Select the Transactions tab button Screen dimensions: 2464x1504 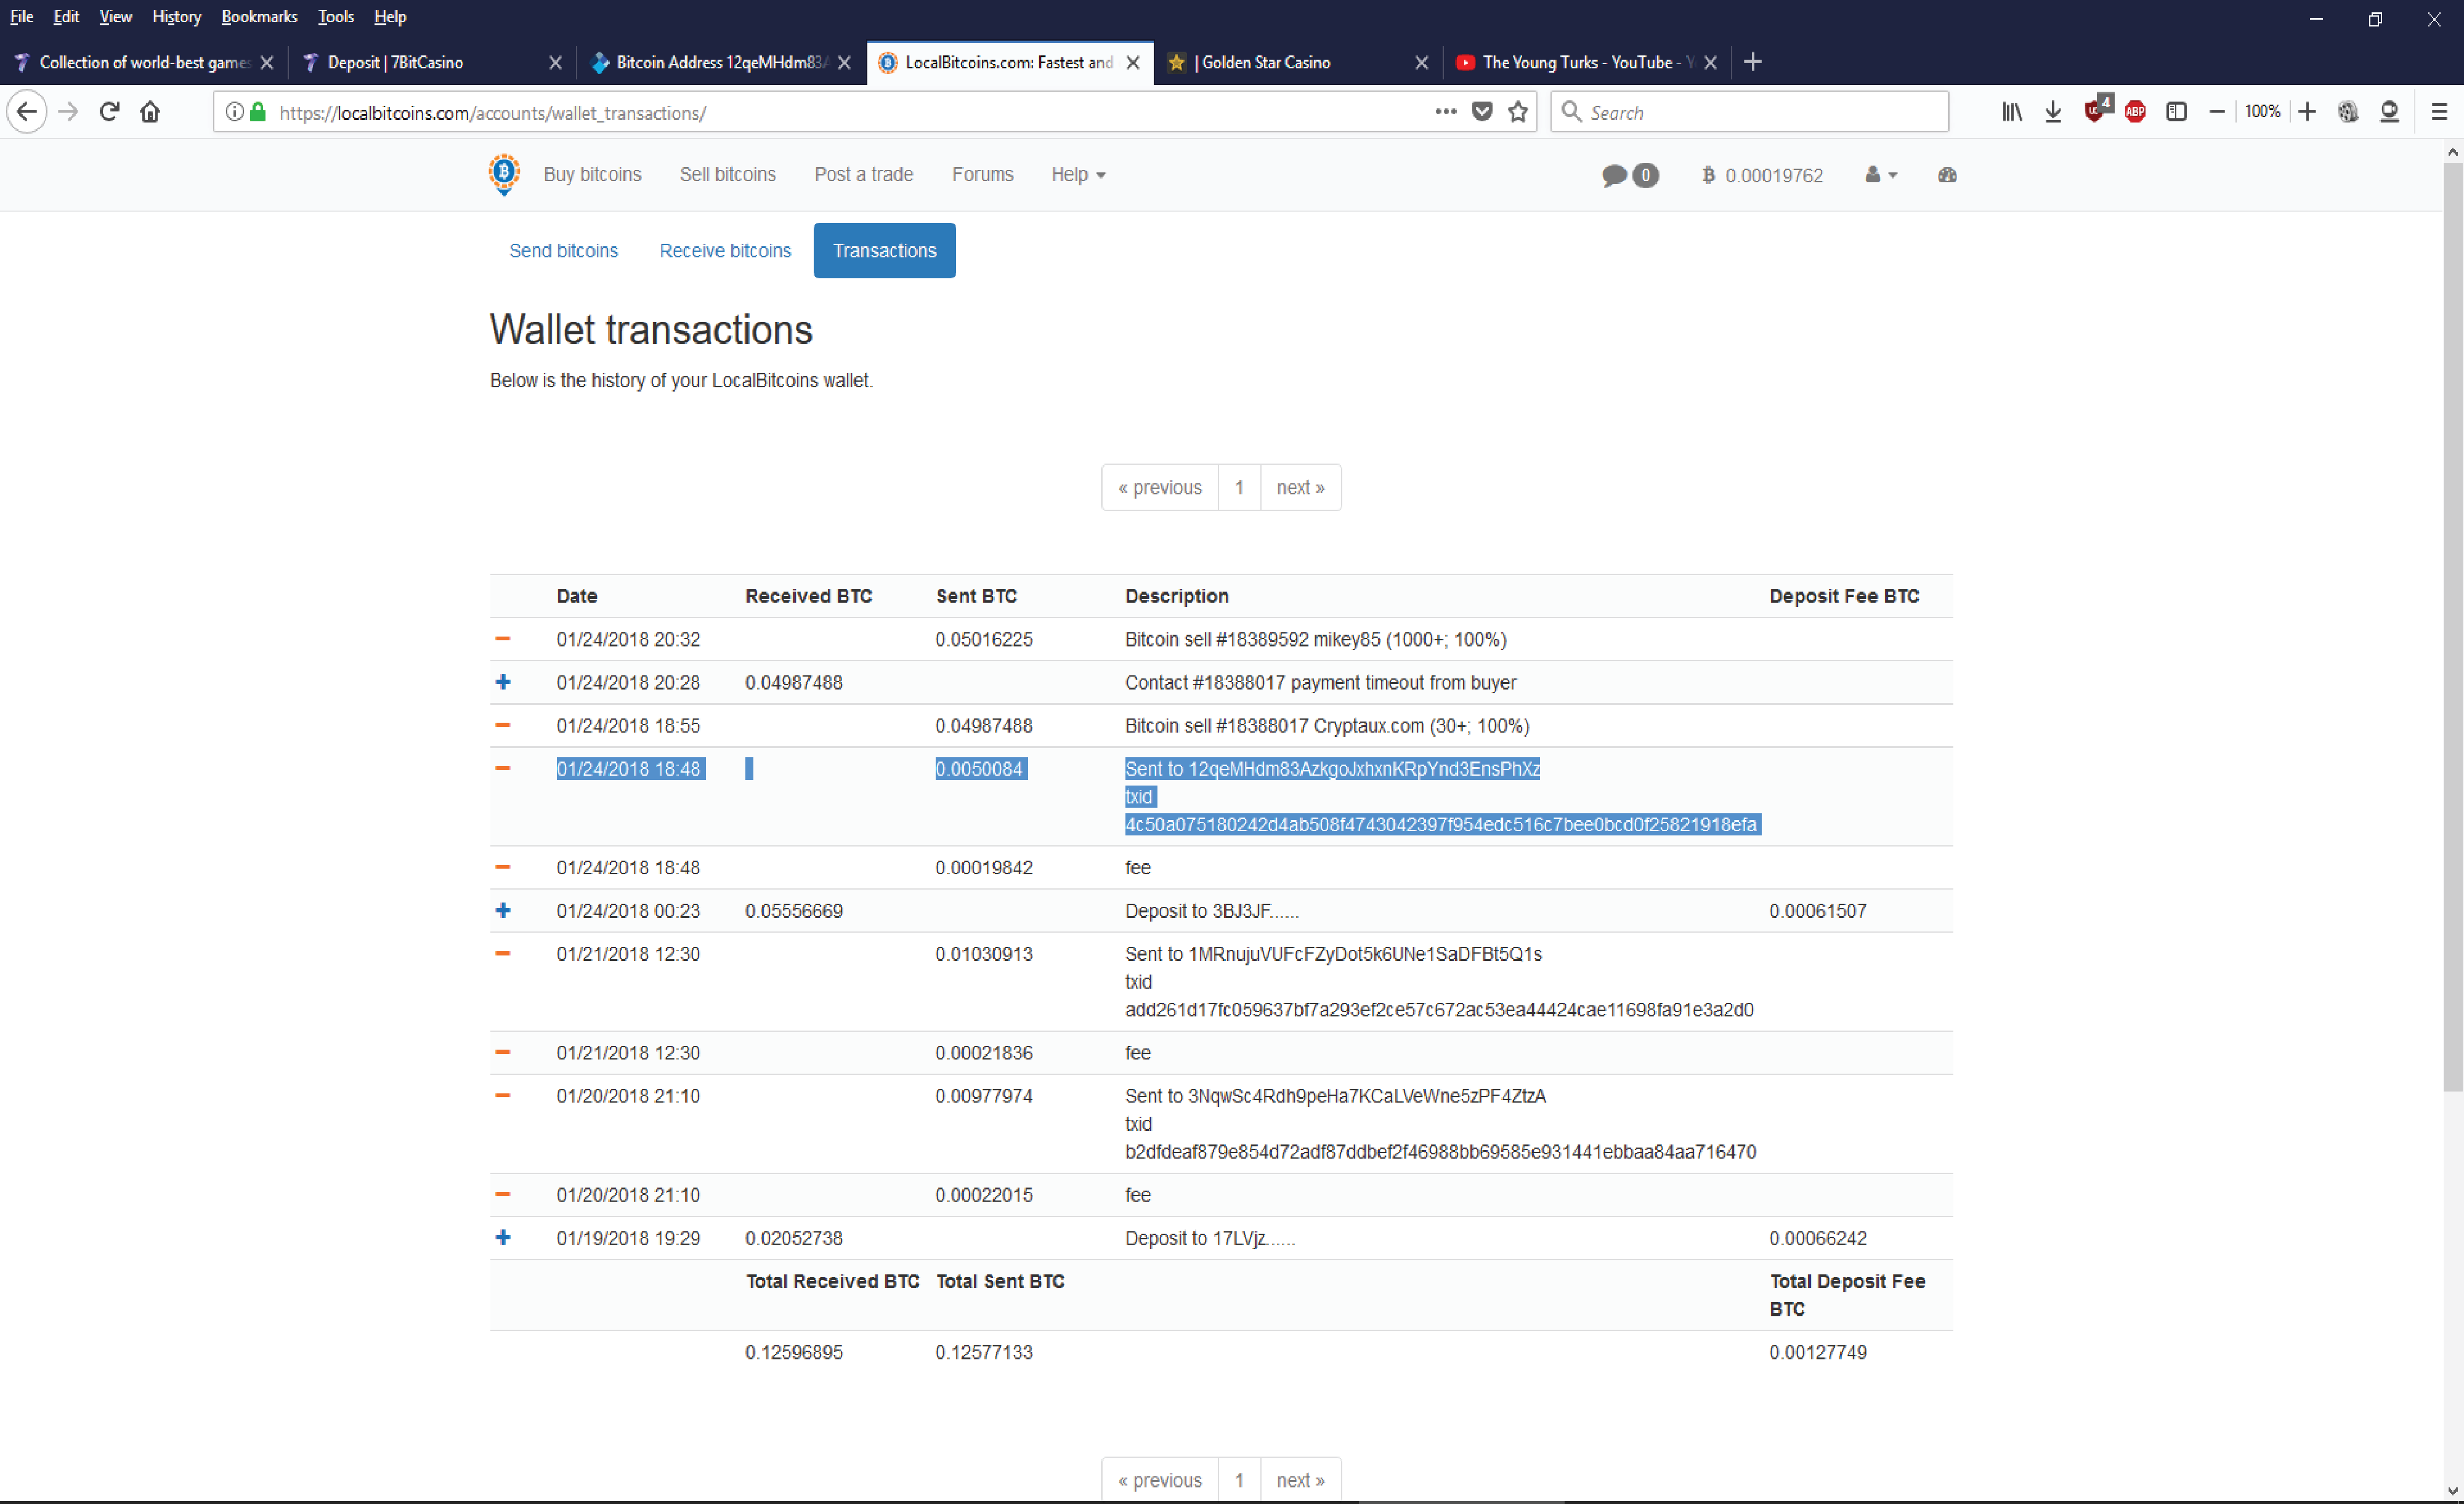coord(884,251)
